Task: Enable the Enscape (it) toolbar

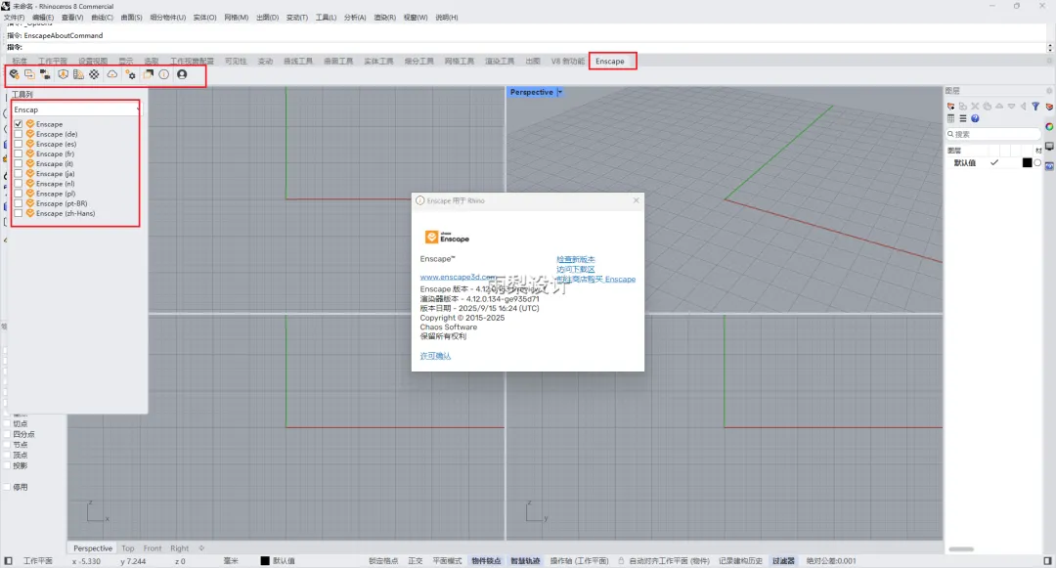Action: tap(19, 163)
